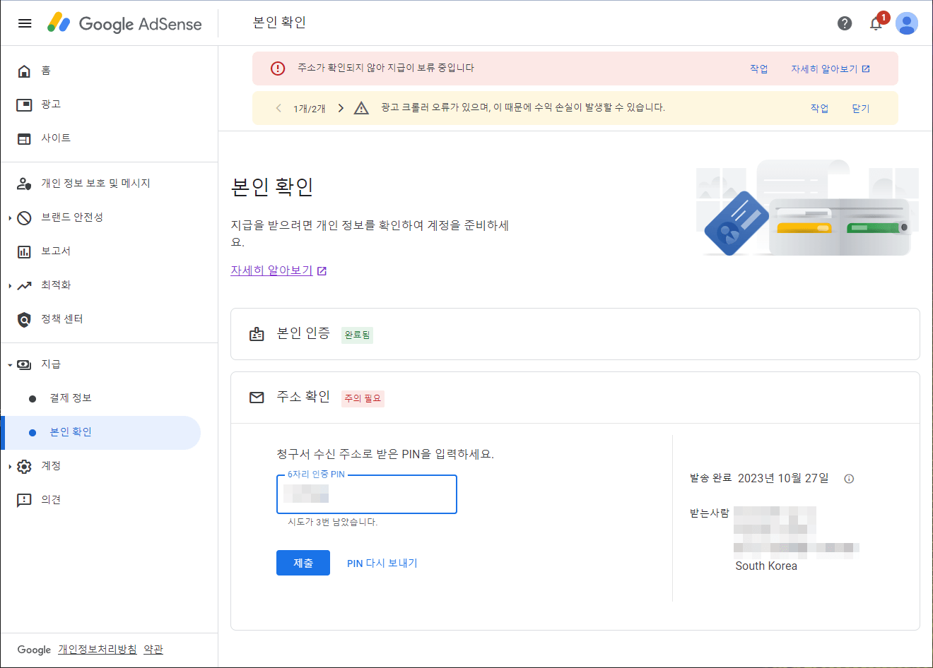Viewport: 933px width, 668px height.
Task: Open 의견 feedback icon
Action: point(25,499)
